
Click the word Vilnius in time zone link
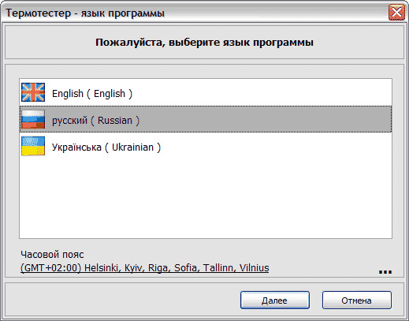point(255,268)
